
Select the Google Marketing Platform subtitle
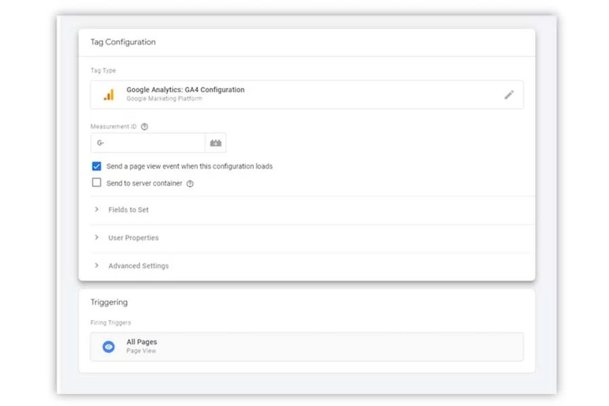[164, 99]
